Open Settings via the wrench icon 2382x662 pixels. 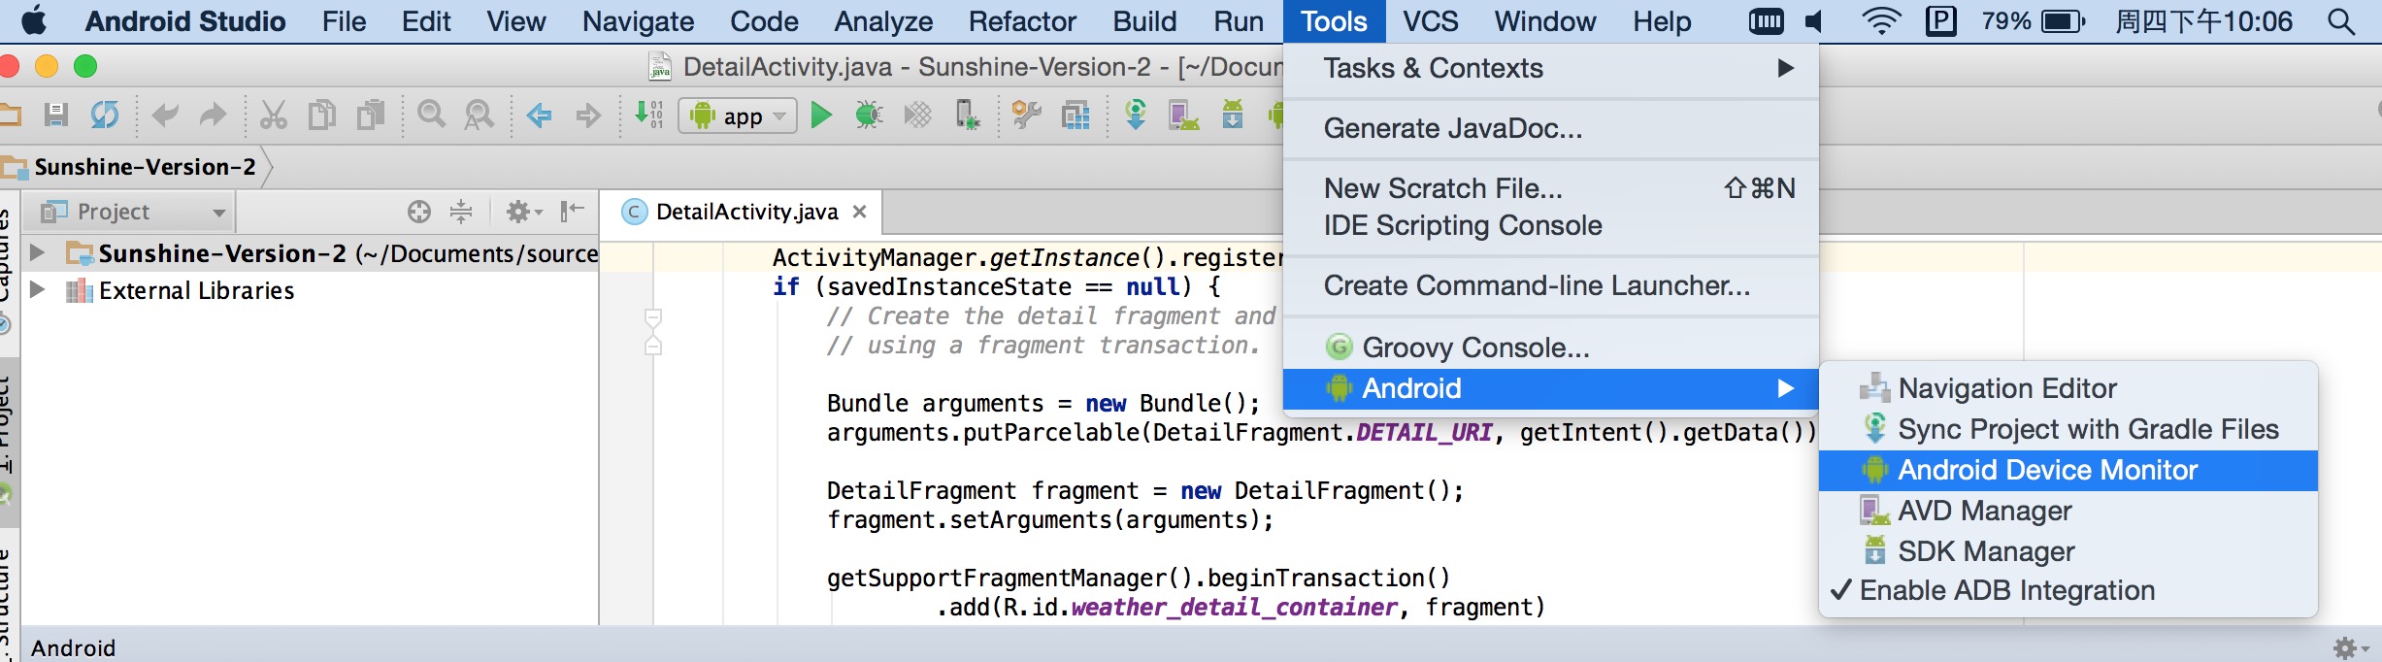pyautogui.click(x=1027, y=116)
